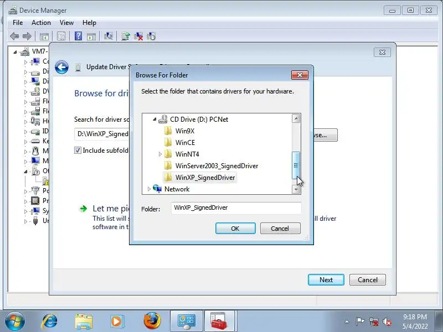Screen dimensions: 443x332
Task: Expand the WinNT4 folder
Action: 160,154
